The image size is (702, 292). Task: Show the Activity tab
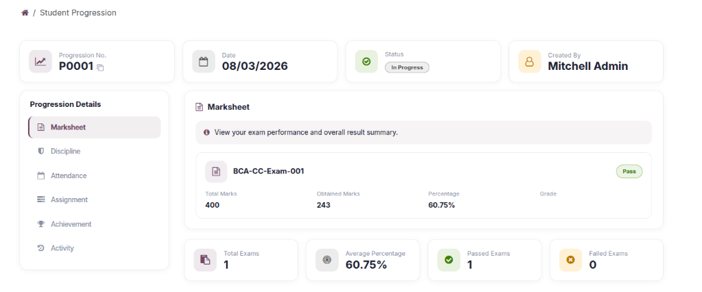click(x=95, y=248)
